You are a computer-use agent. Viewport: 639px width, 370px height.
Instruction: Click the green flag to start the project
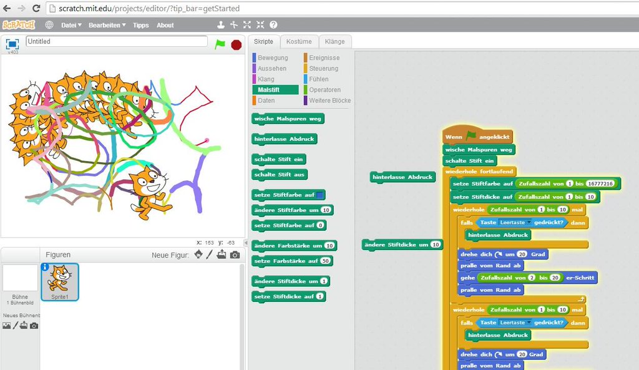(220, 44)
